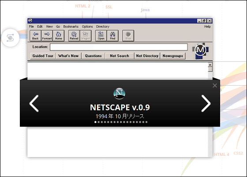Click the What's New button

pyautogui.click(x=68, y=56)
